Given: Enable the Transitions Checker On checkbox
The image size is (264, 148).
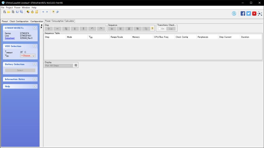Looking at the screenshot, I should tap(159, 29).
